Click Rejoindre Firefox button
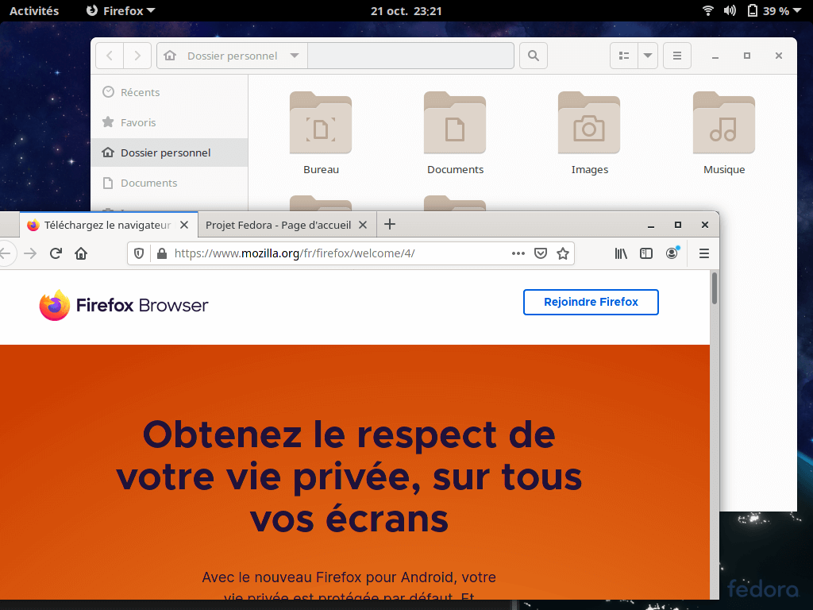The height and width of the screenshot is (610, 813). 591,302
